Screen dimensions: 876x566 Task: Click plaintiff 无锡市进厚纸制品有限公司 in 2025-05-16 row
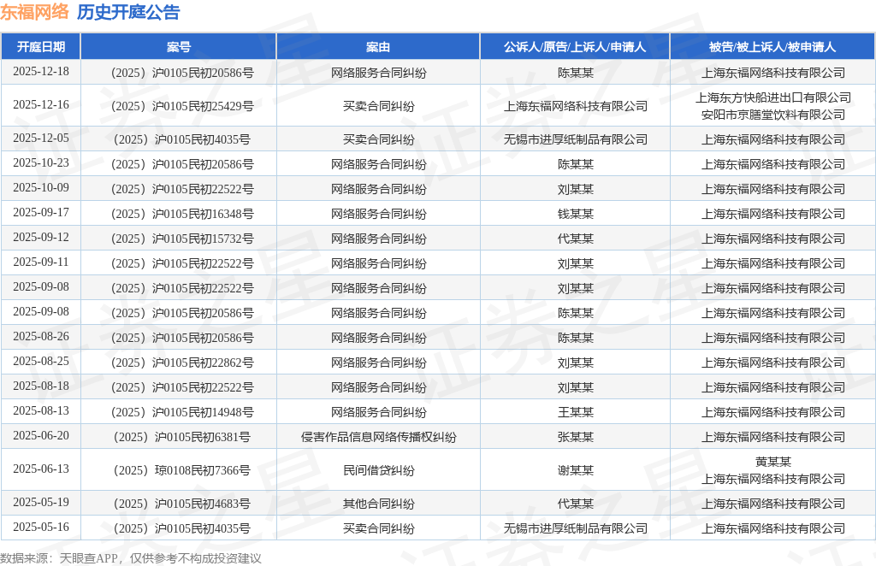pos(576,528)
